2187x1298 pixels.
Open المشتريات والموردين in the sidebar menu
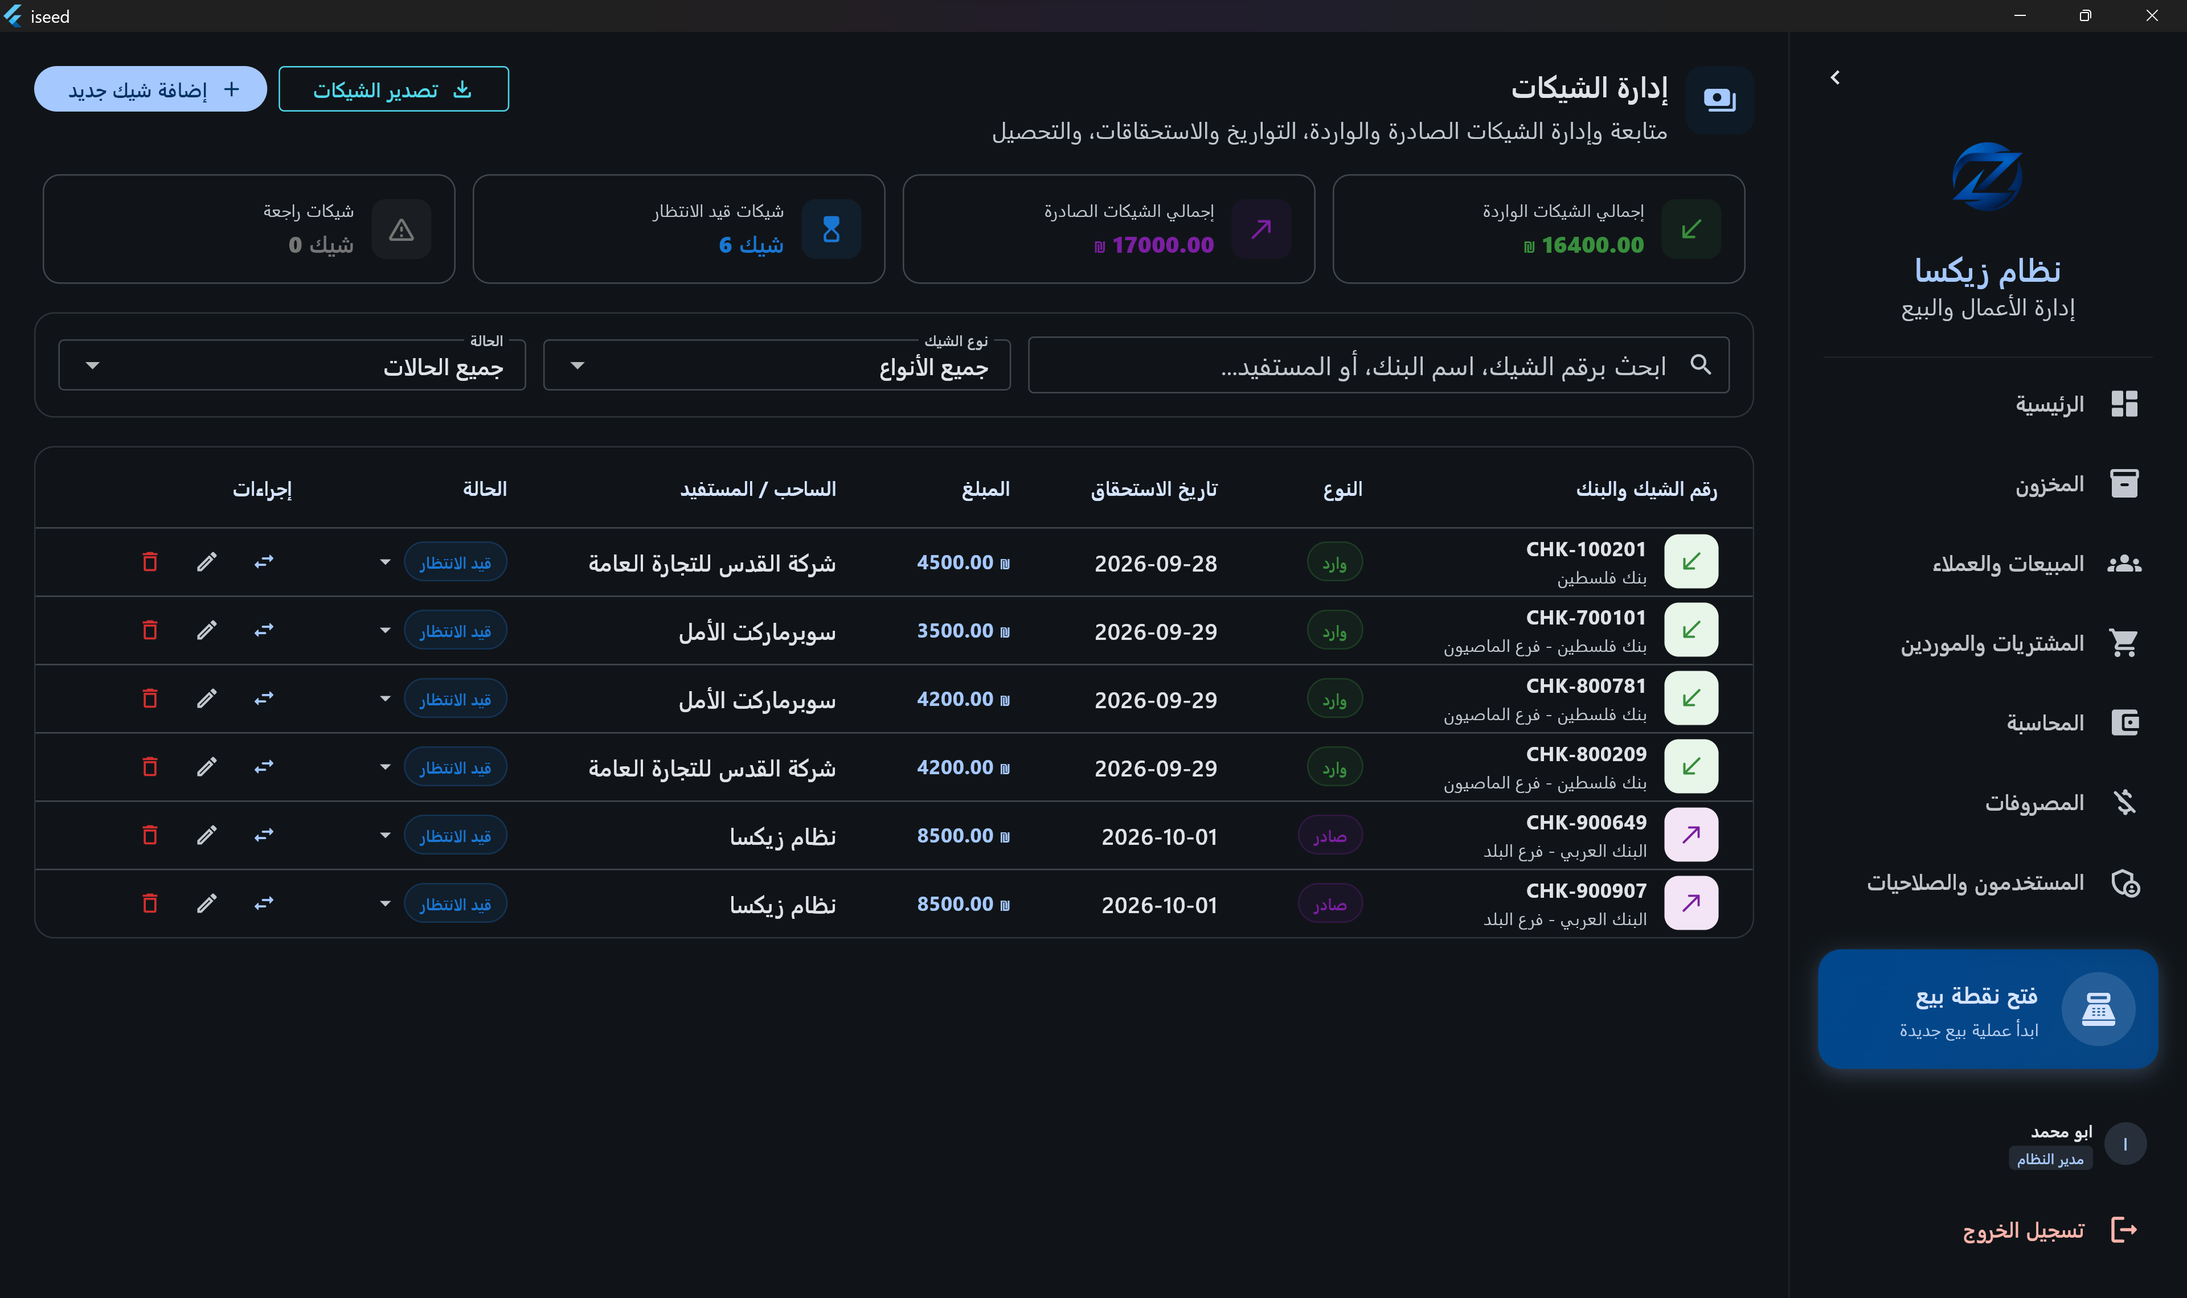(x=1988, y=643)
